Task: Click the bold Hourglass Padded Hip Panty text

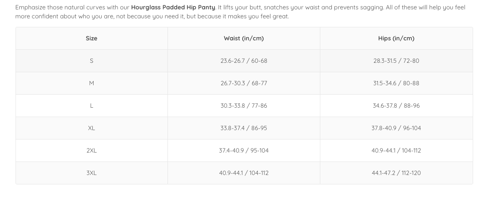Action: pos(173,7)
